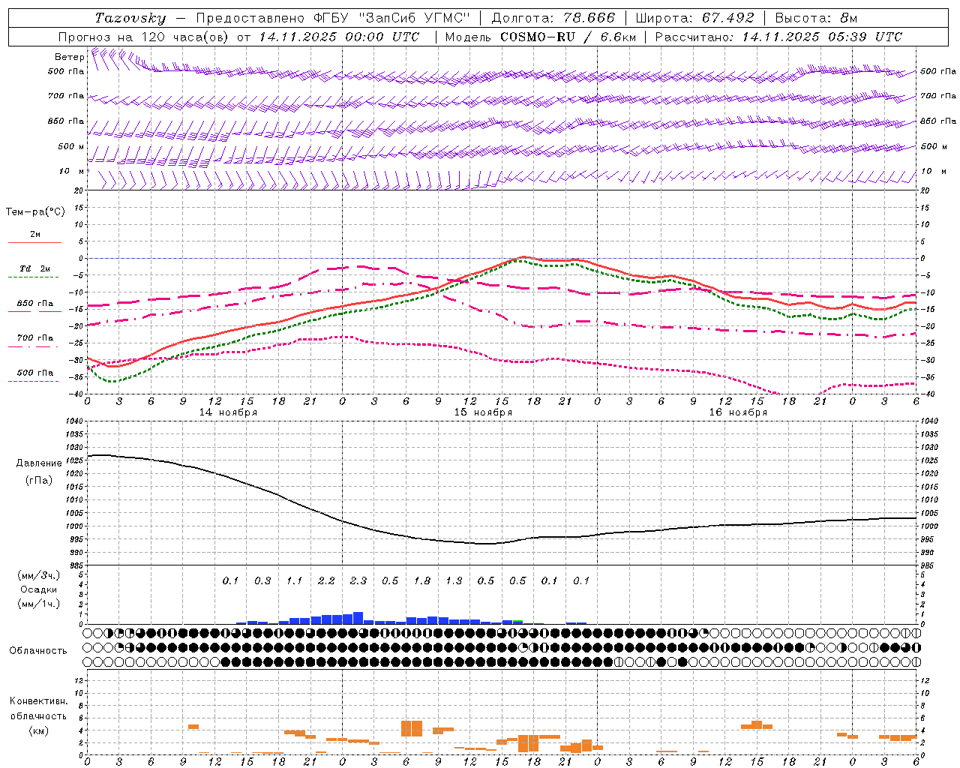Click the "15 ноября" date label
The width and height of the screenshot is (960, 768).
483,412
